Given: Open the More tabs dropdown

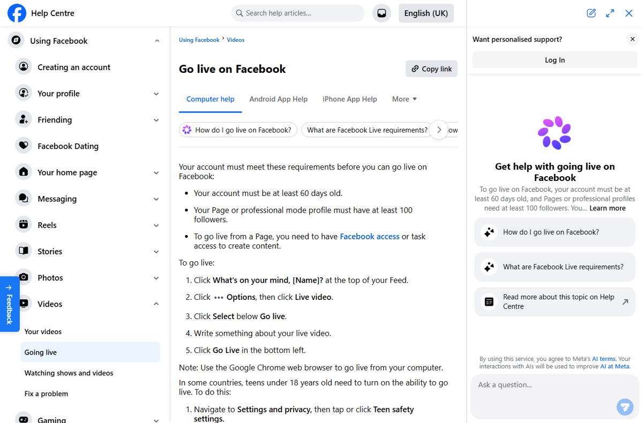Looking at the screenshot, I should 405,99.
